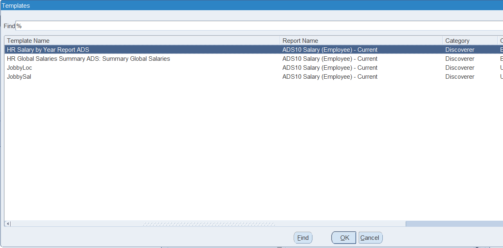503x248 pixels.
Task: Click the horizontal scrollbar thumb
Action: (209, 224)
